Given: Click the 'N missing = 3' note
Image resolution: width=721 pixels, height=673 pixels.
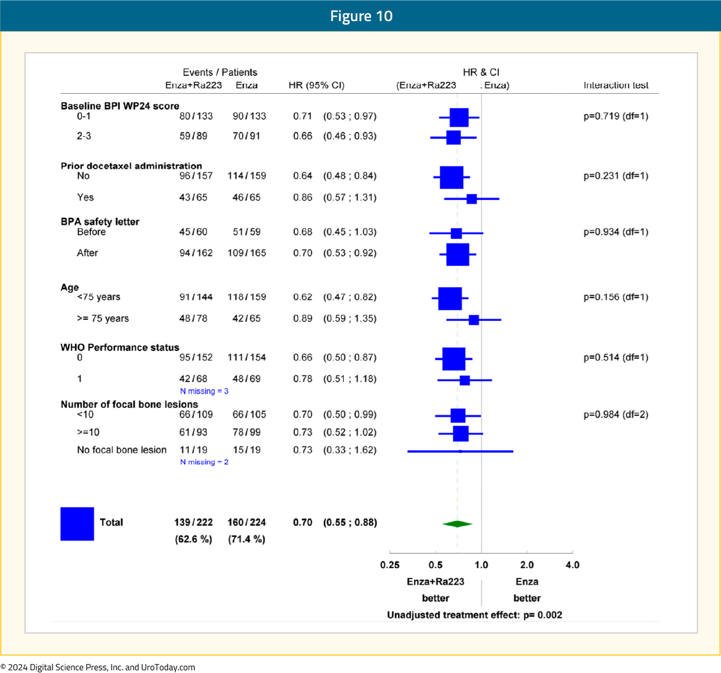Looking at the screenshot, I should click(204, 391).
